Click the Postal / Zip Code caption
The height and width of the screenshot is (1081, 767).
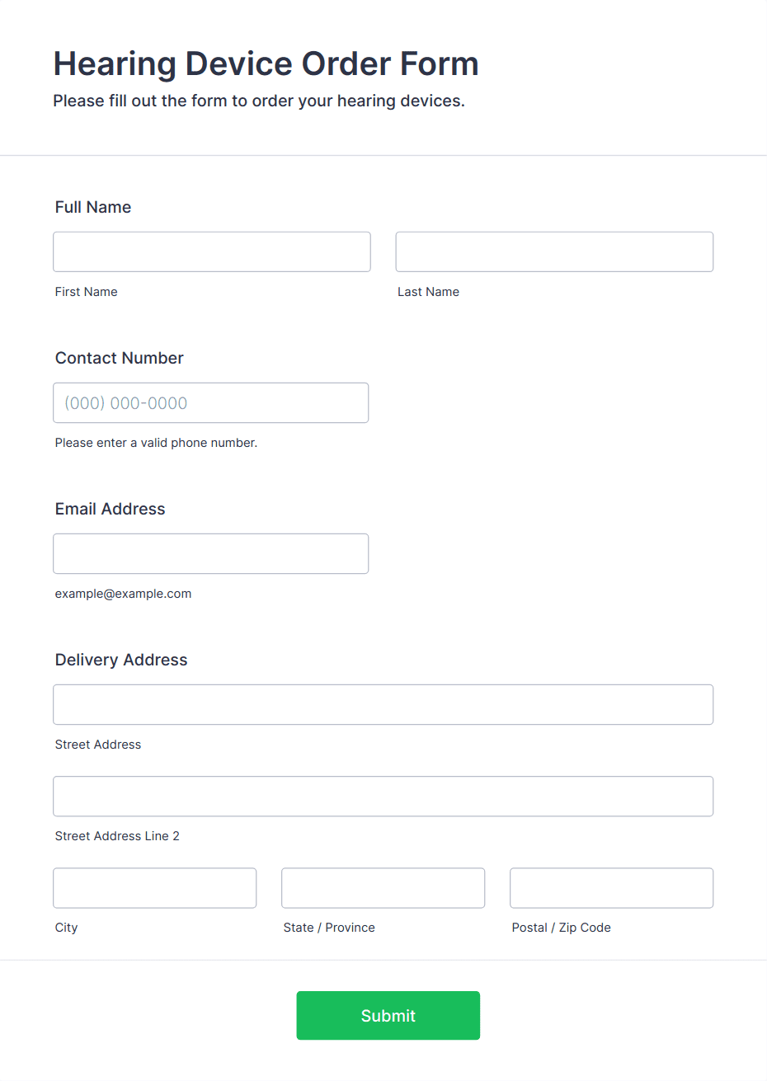(562, 928)
